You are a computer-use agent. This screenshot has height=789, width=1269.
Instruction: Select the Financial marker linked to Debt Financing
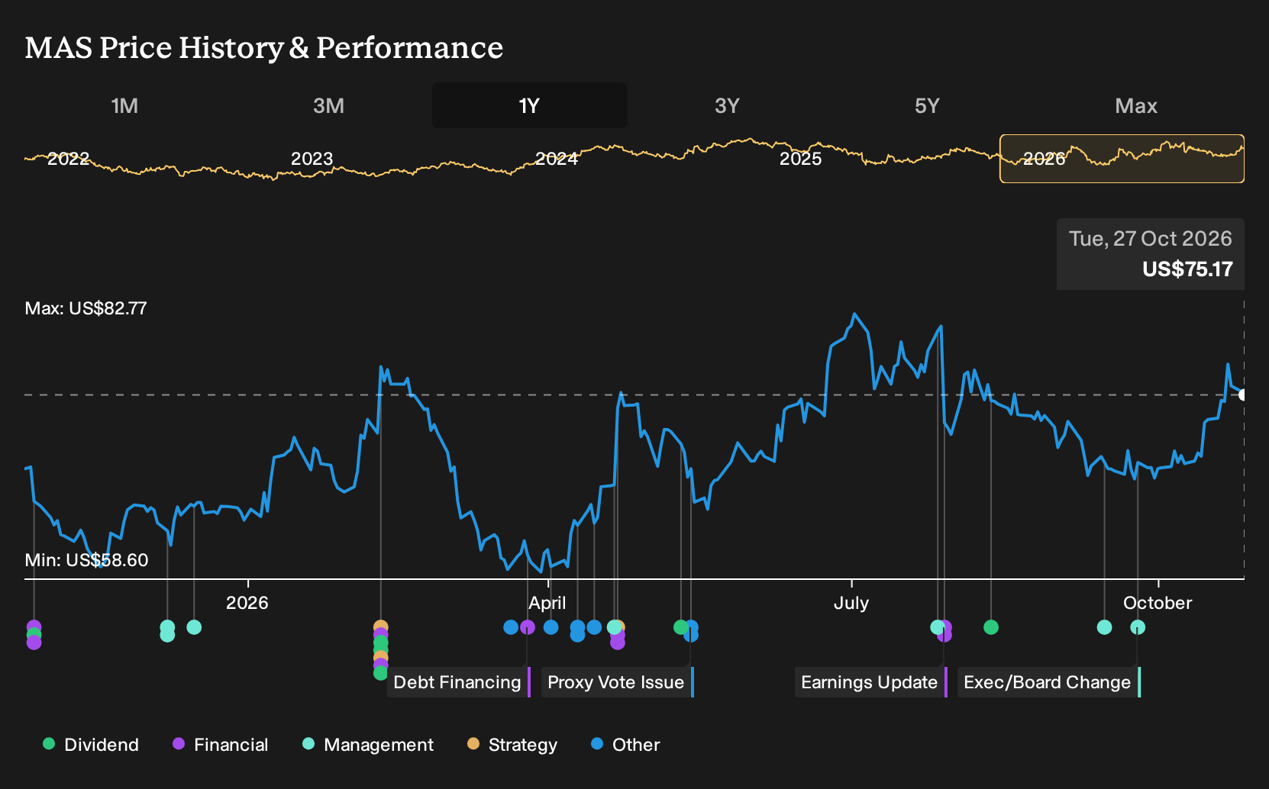[x=528, y=627]
